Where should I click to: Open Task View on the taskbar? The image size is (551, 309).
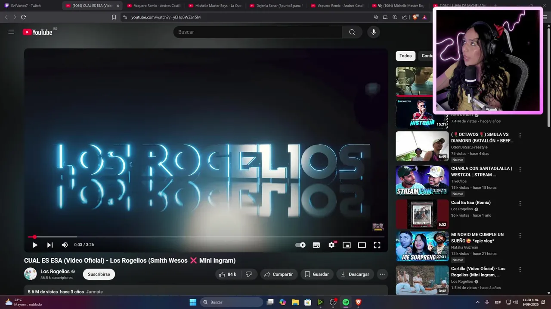[270, 302]
